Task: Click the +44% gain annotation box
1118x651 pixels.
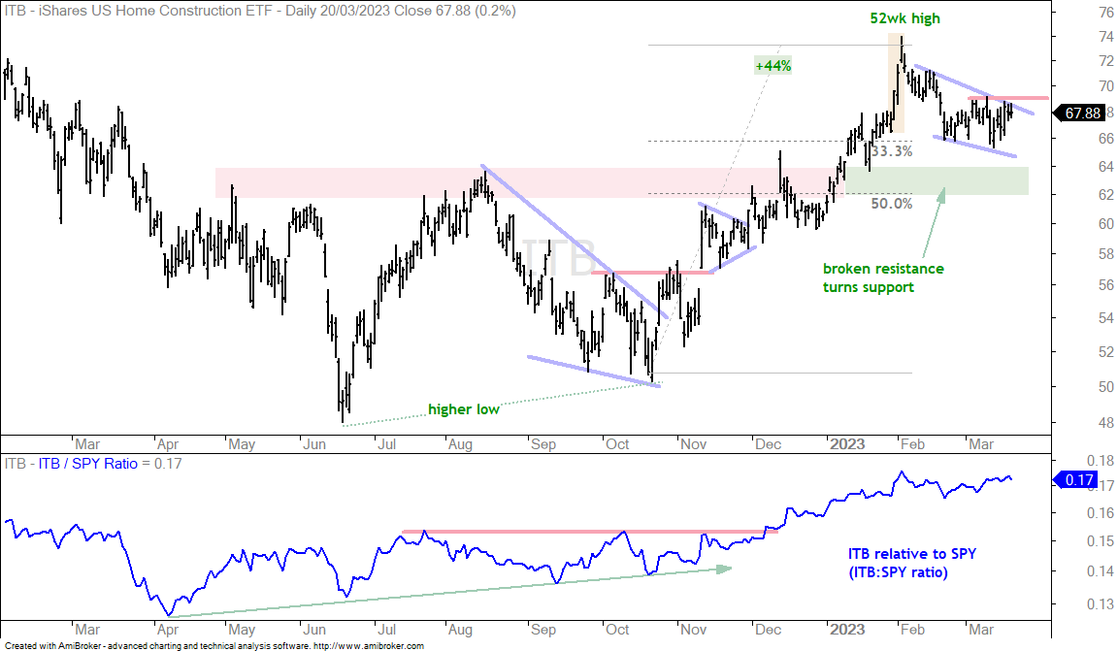Action: click(x=773, y=66)
